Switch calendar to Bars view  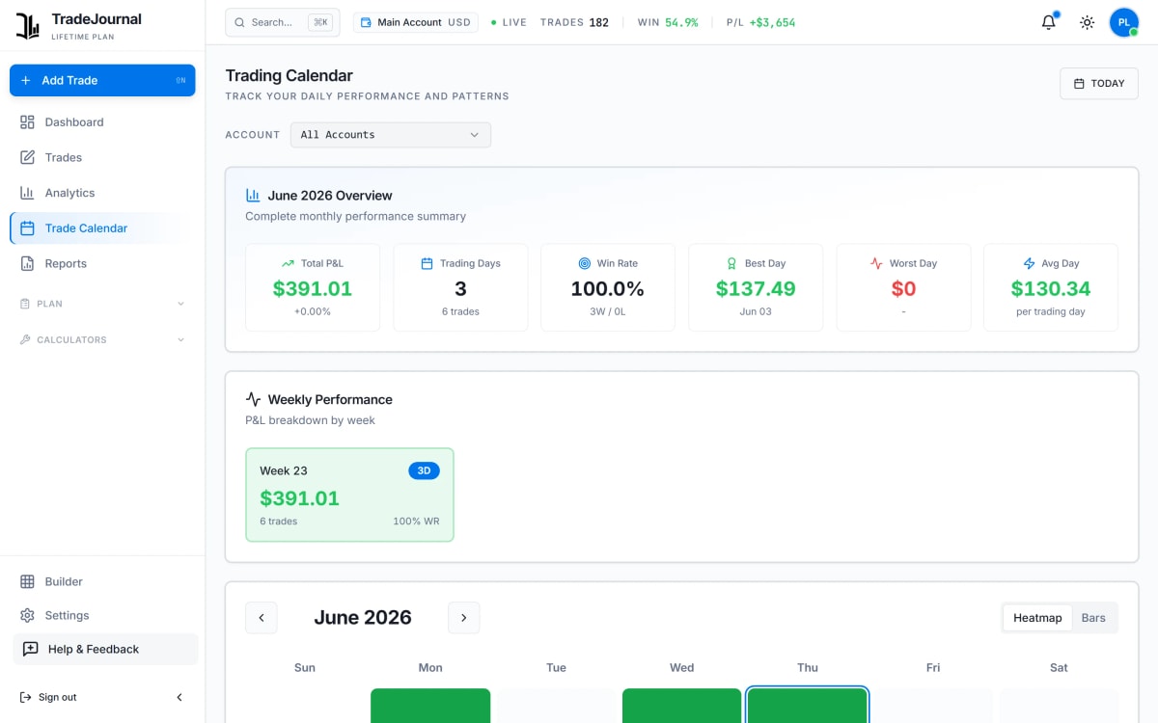tap(1093, 618)
